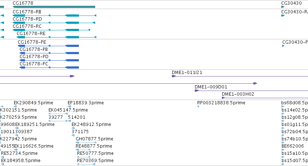Open the bs72b04 EST label

[295, 132]
